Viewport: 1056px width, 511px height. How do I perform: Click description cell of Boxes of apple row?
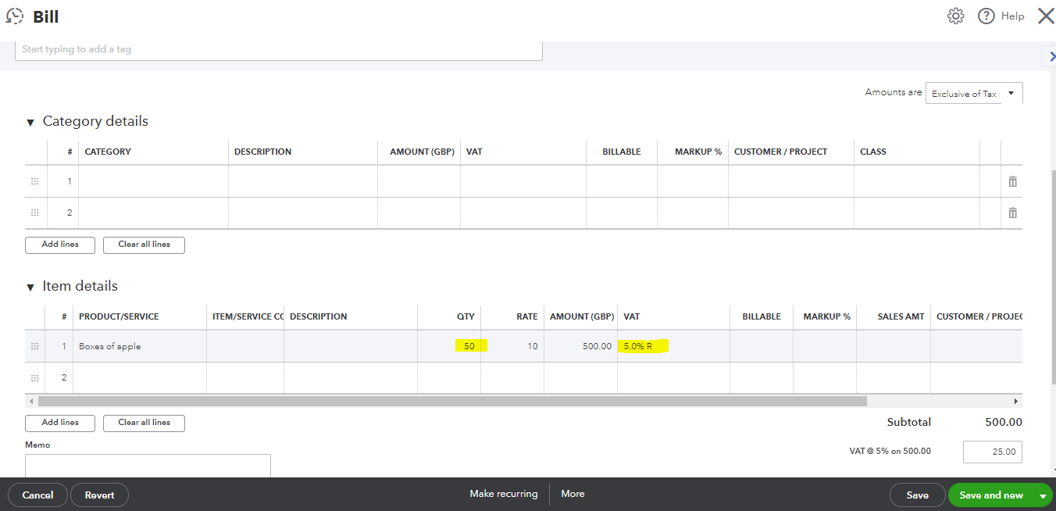click(351, 346)
